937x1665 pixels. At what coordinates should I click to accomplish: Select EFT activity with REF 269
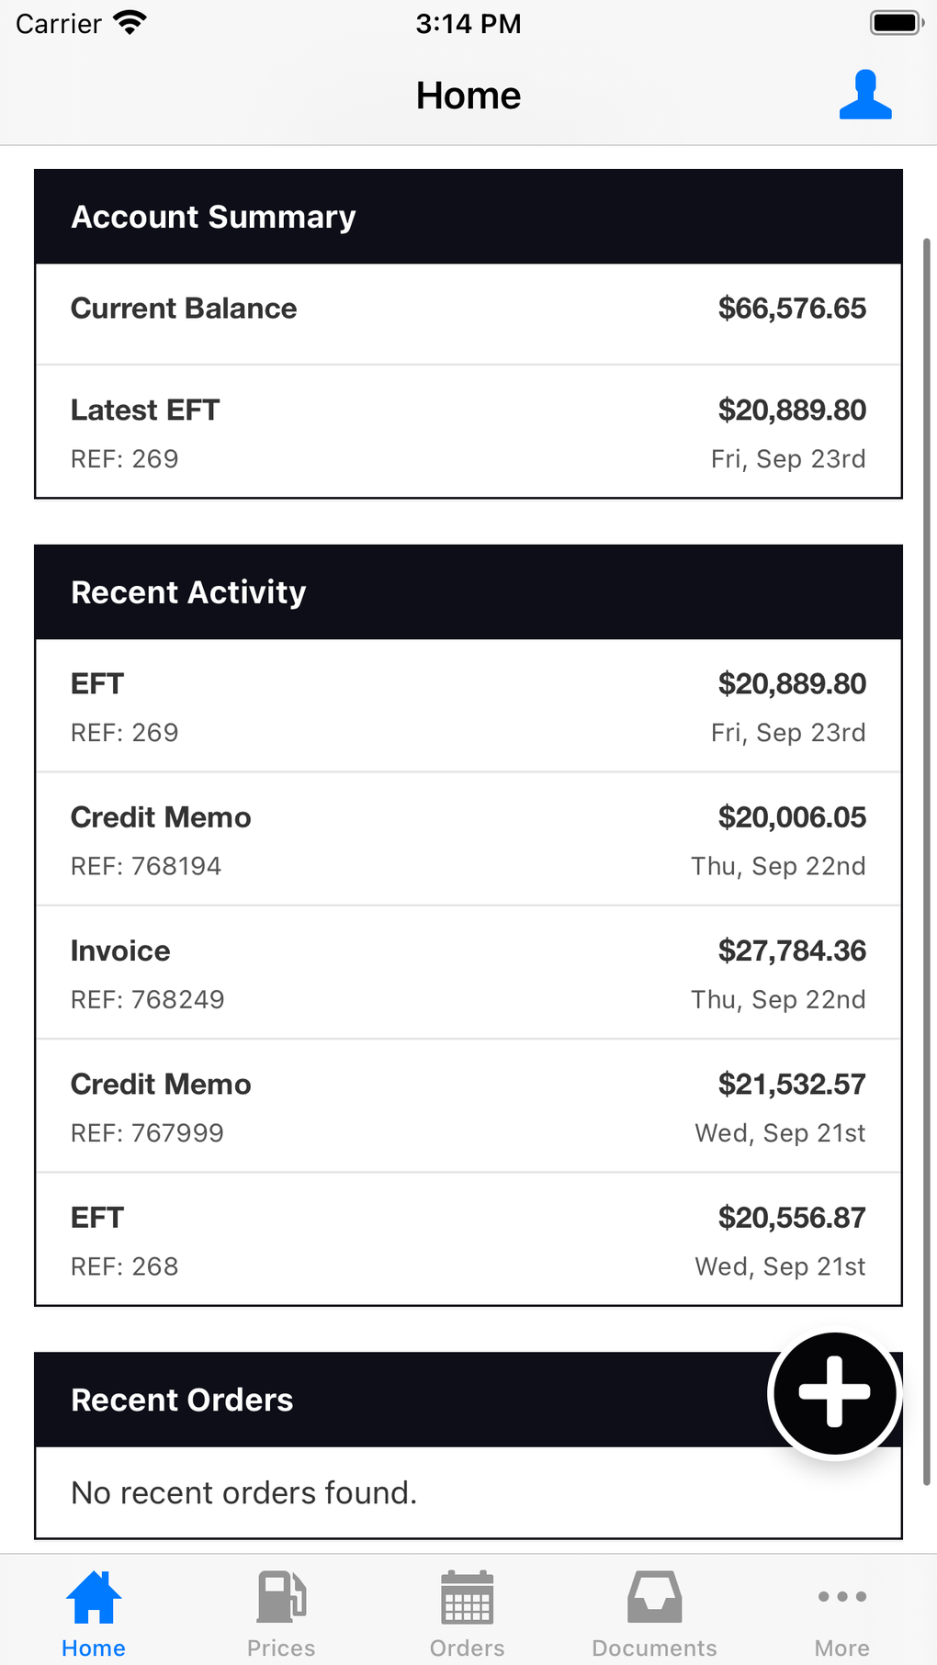pyautogui.click(x=468, y=706)
